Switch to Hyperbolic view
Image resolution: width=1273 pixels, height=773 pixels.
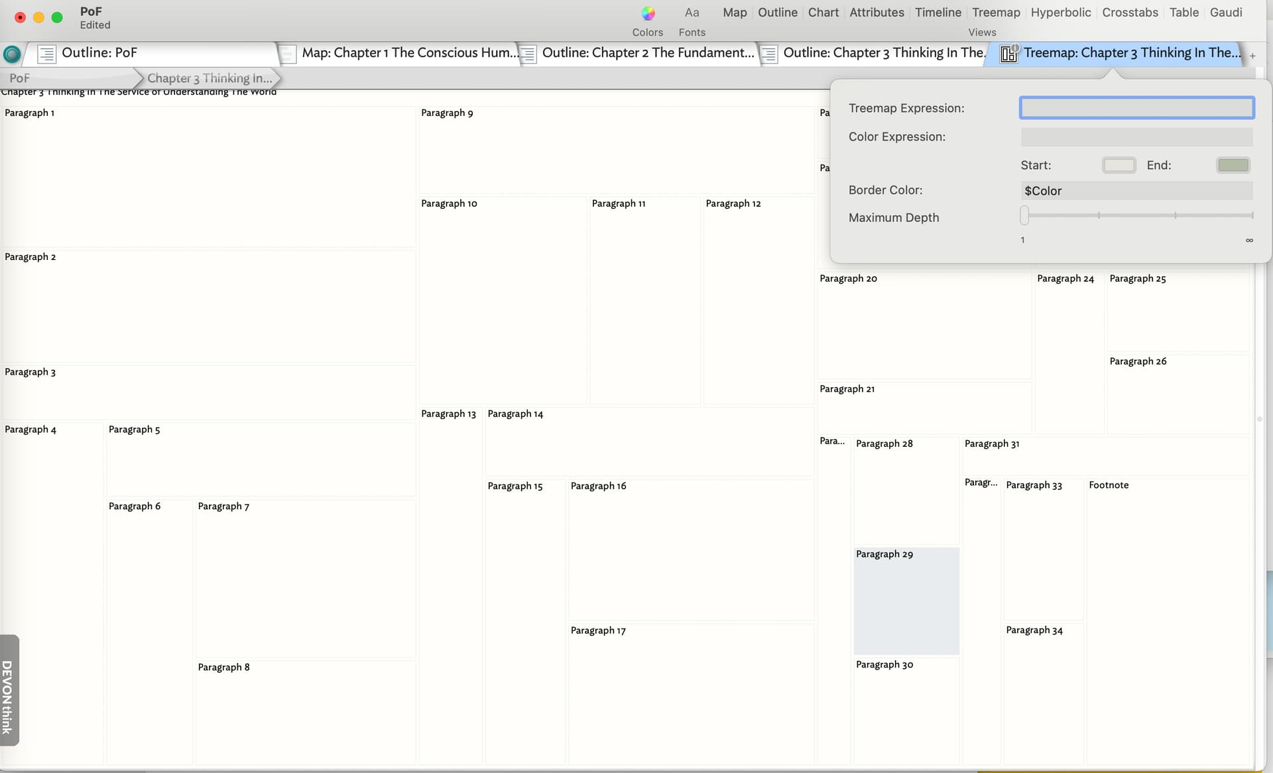1061,13
